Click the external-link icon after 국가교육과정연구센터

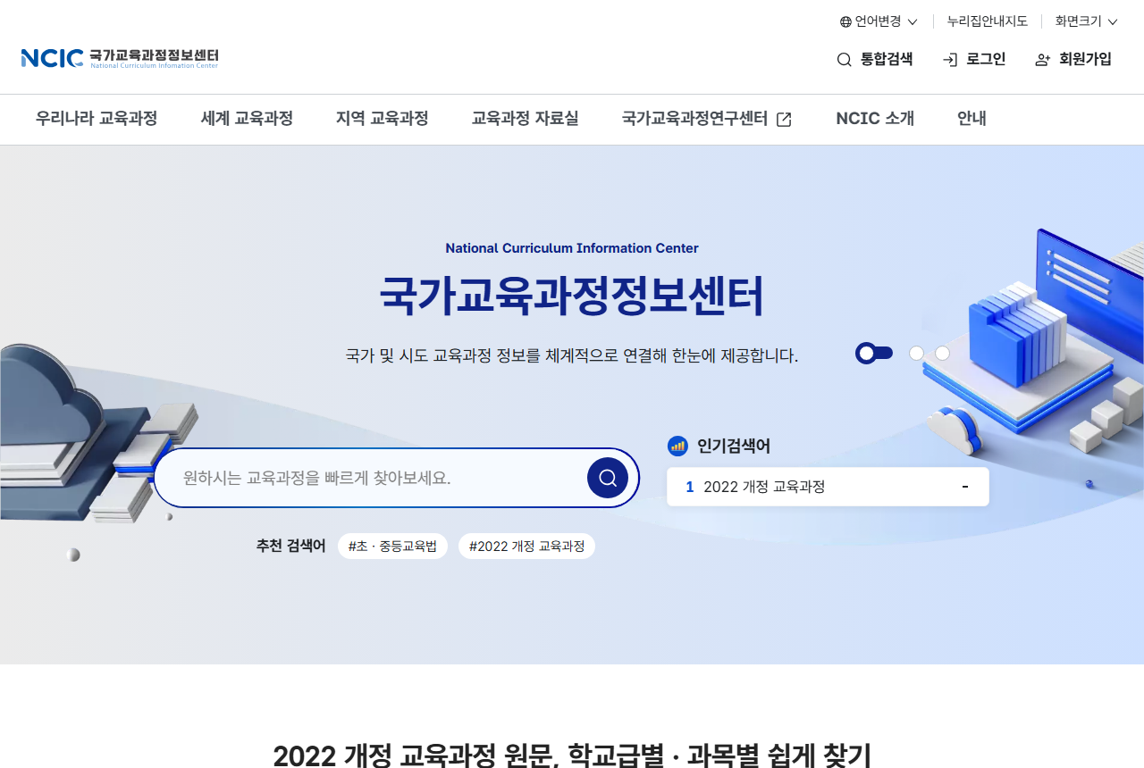(x=784, y=120)
